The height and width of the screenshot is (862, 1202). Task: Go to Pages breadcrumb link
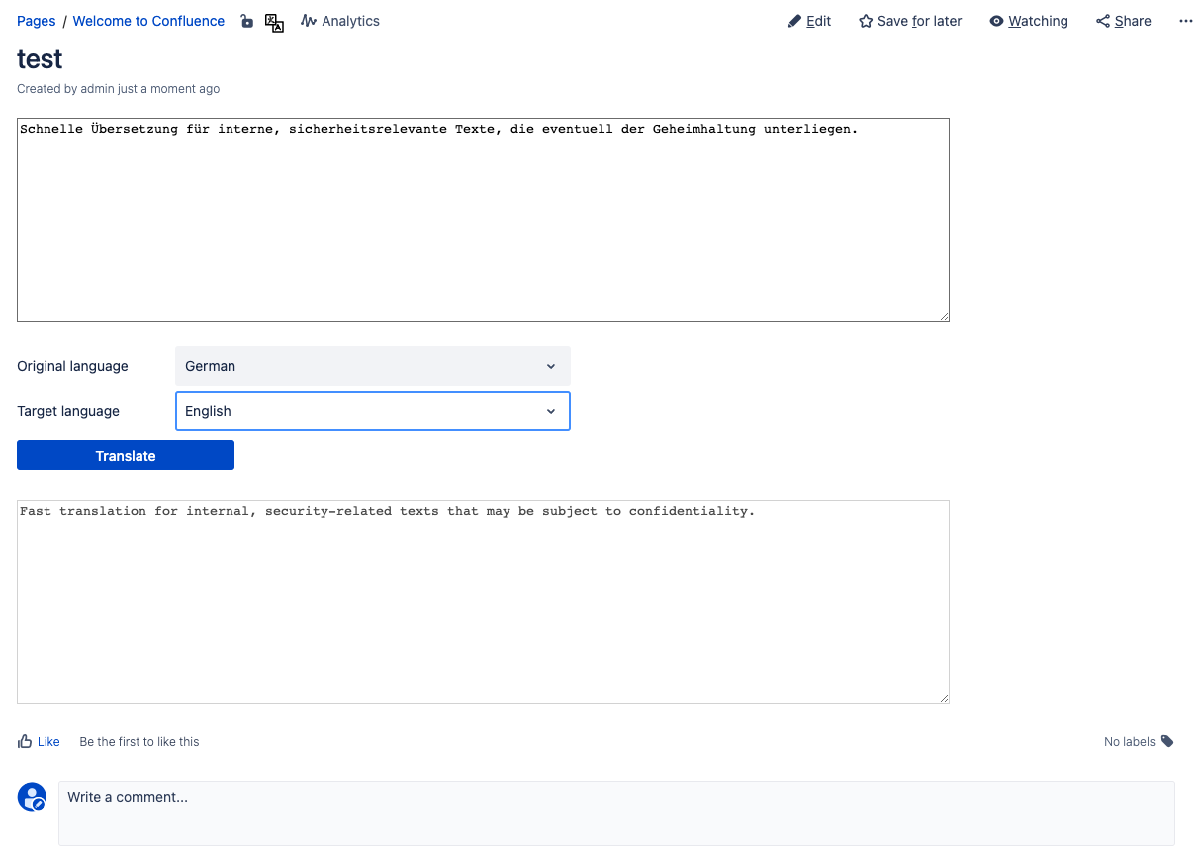(x=36, y=21)
